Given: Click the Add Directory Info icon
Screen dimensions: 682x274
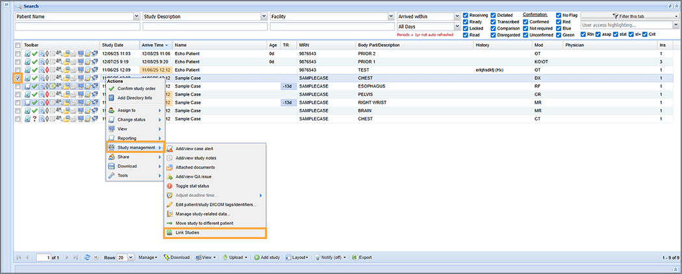Looking at the screenshot, I should [112, 98].
